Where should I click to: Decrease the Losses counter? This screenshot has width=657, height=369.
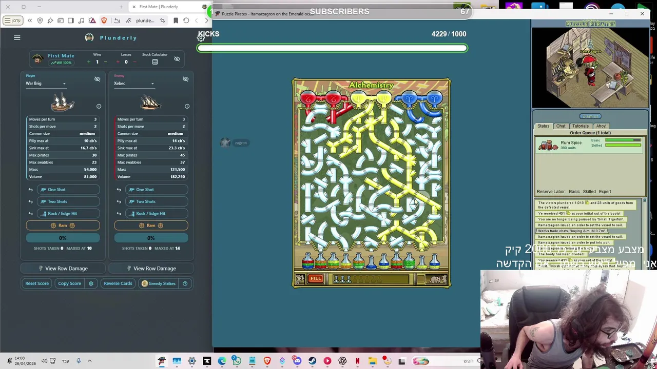click(x=134, y=62)
